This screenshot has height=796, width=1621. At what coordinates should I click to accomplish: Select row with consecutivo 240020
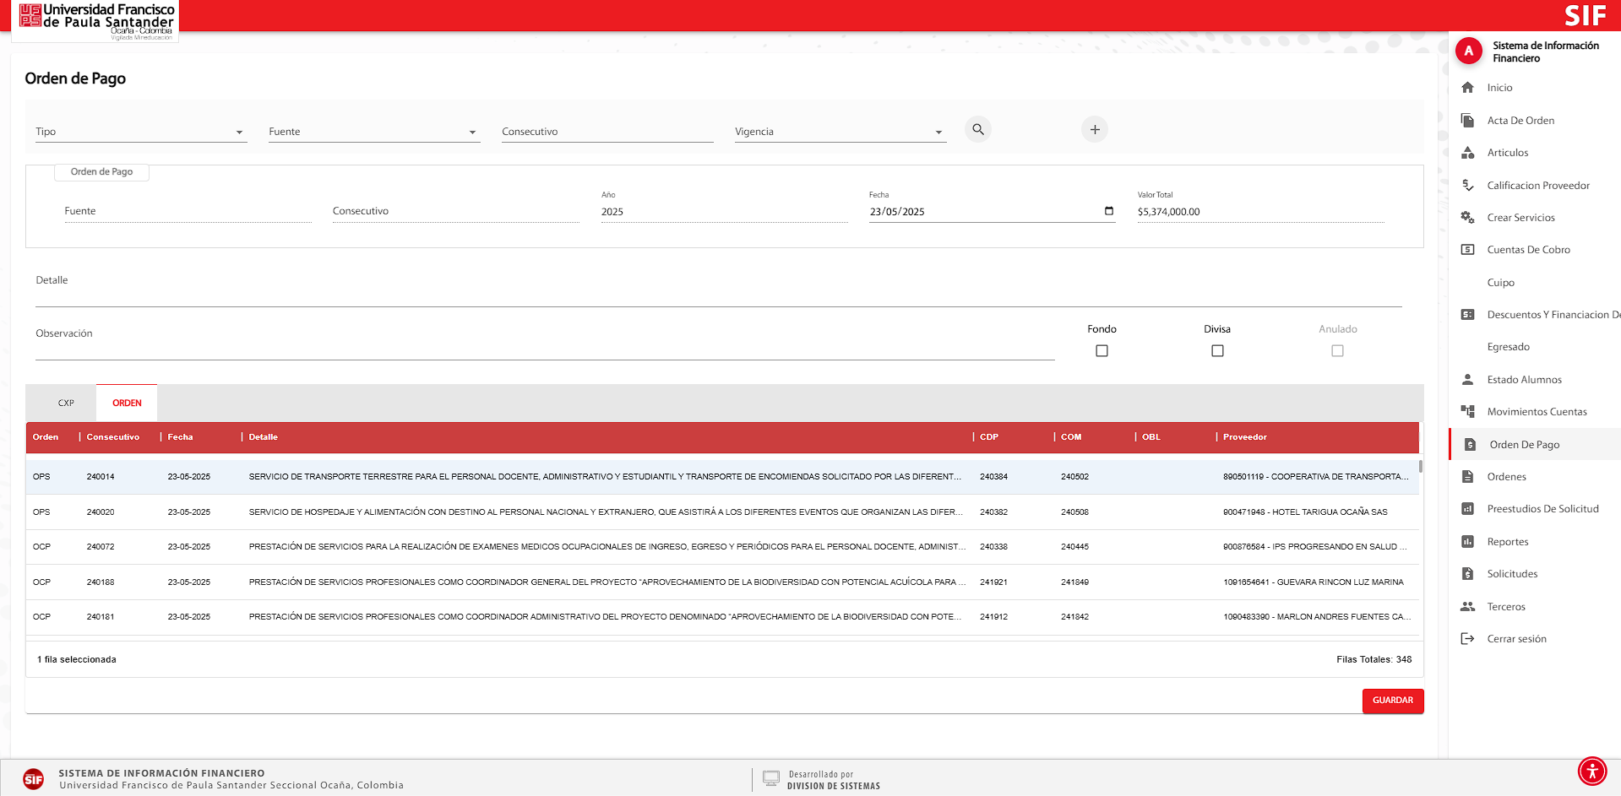click(x=722, y=512)
